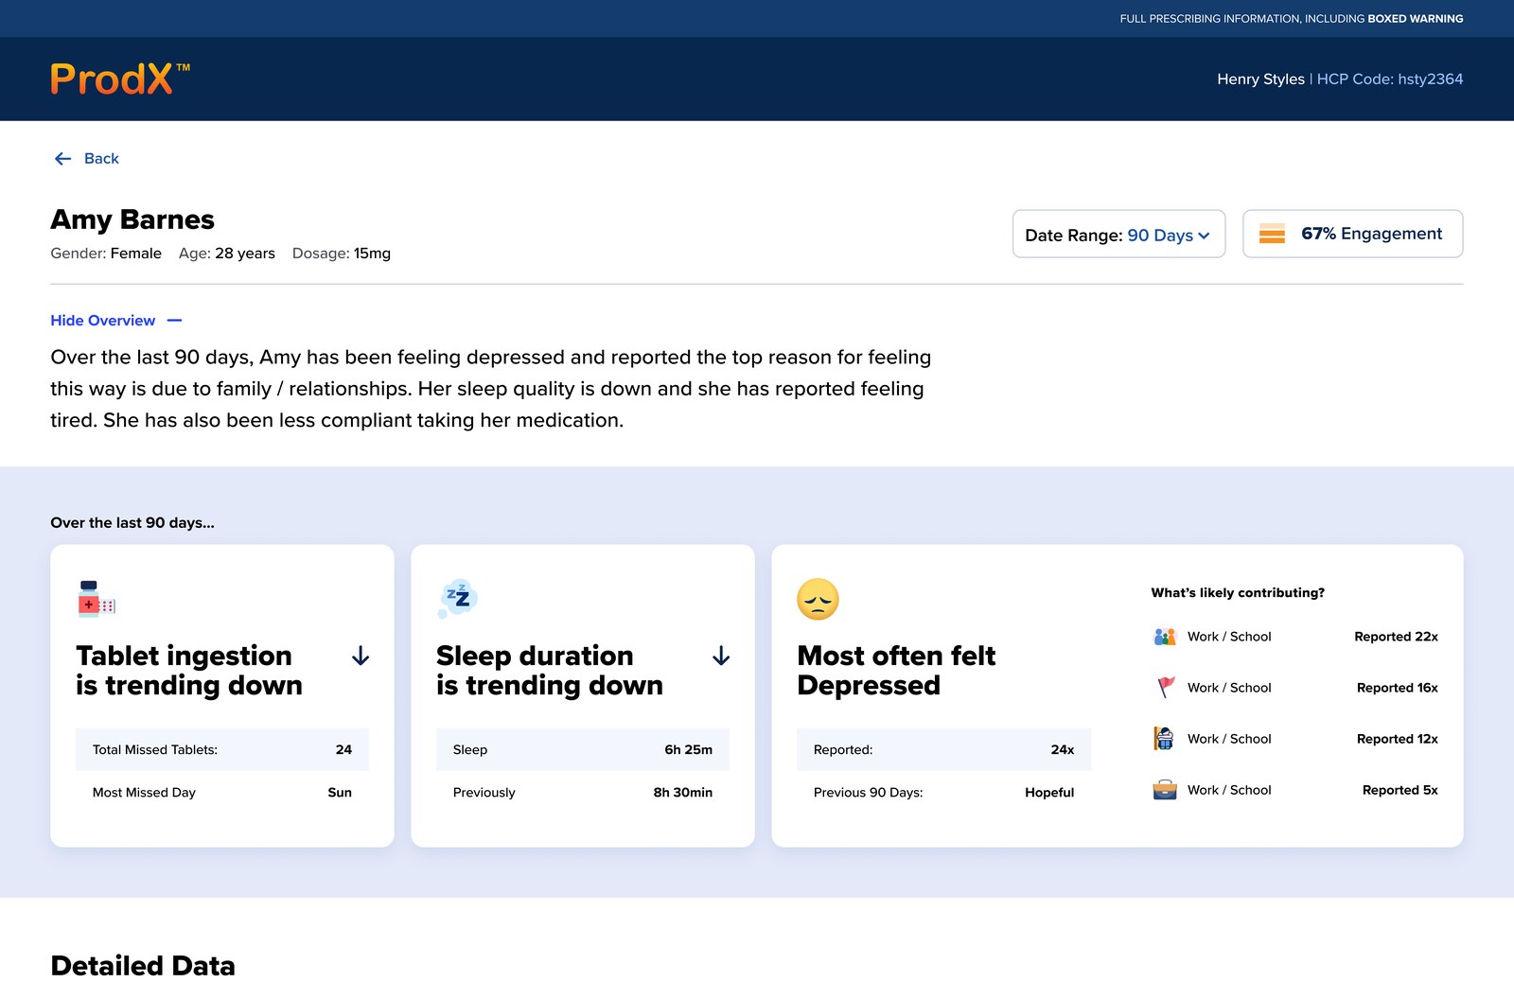Click down arrow on Sleep duration card
The image size is (1514, 999).
(721, 656)
